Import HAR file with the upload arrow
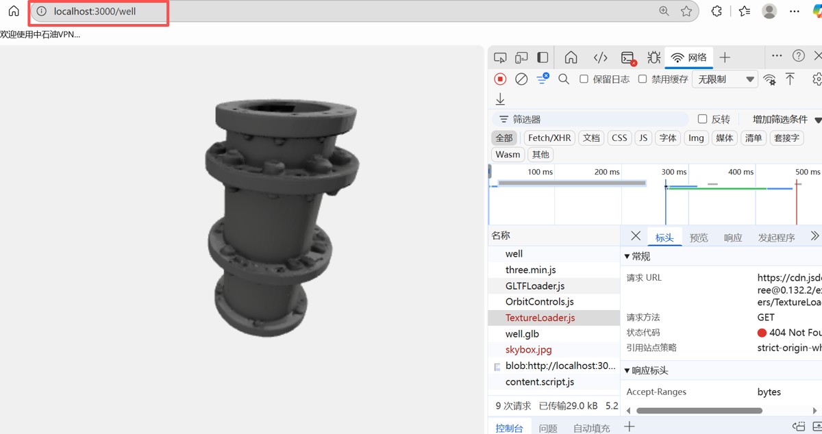This screenshot has height=434, width=822. [790, 79]
